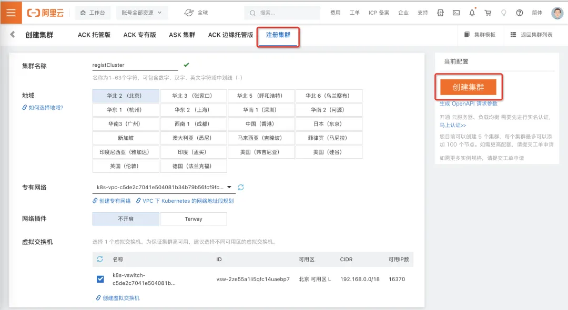This screenshot has height=310, width=568.
Task: Open the ICP 备案 menu
Action: [379, 13]
